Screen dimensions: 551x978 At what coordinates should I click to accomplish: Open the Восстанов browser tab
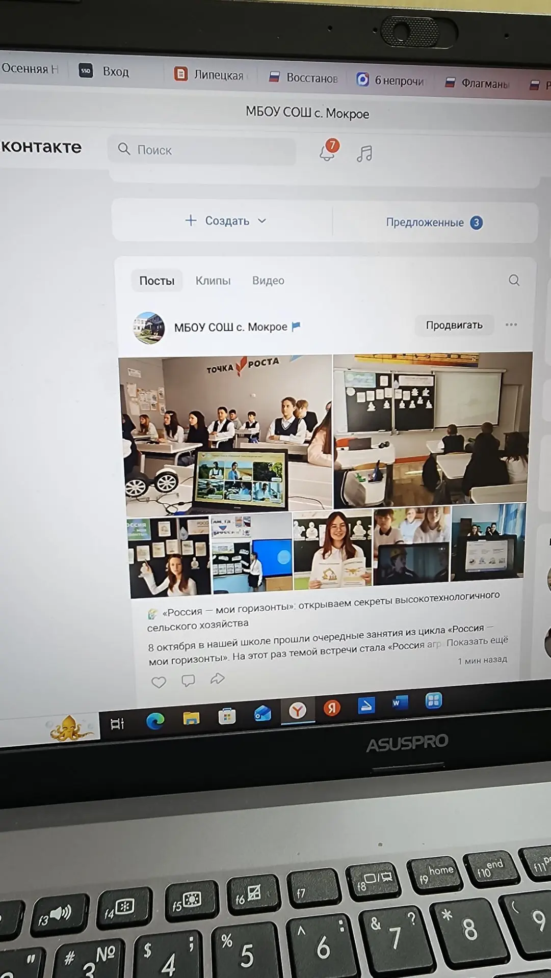(304, 77)
